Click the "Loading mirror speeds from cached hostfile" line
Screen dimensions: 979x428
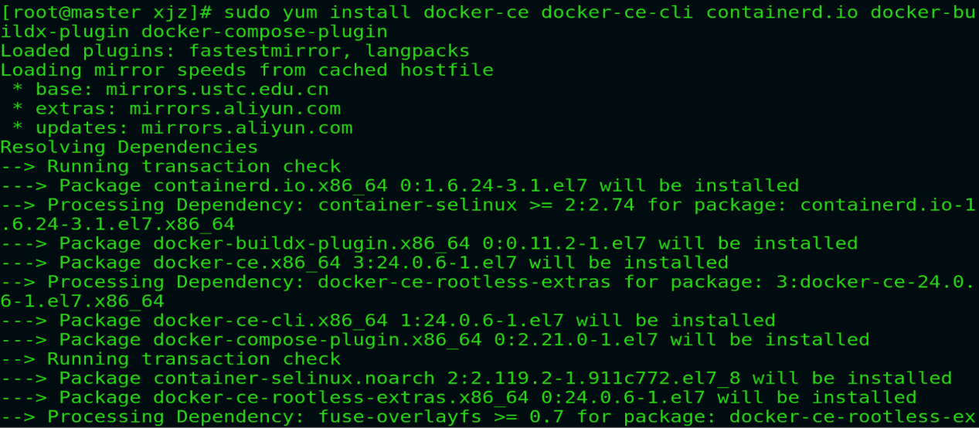(246, 70)
